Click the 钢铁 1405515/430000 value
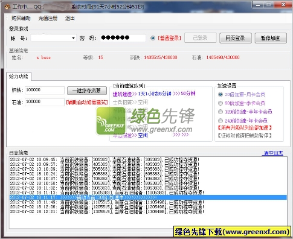 tap(161, 57)
